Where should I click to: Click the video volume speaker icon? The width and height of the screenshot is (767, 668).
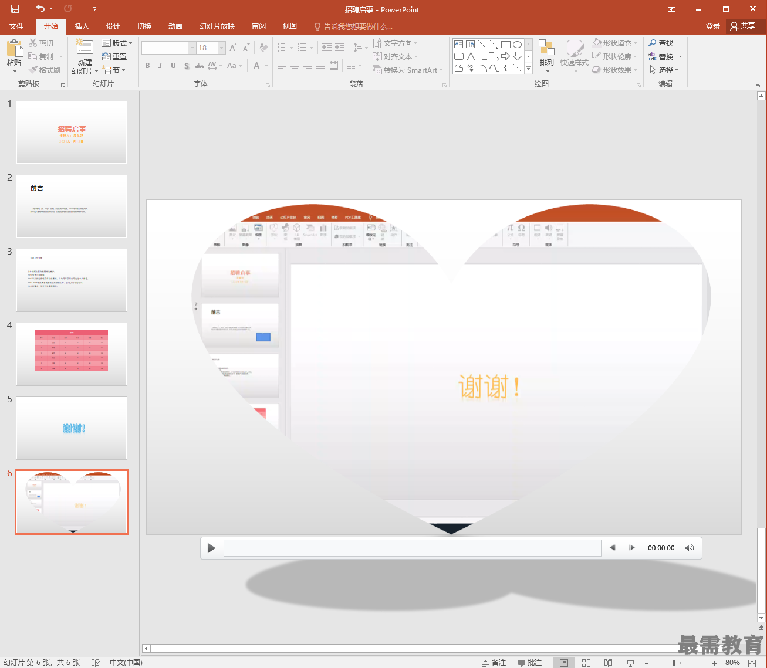(689, 548)
